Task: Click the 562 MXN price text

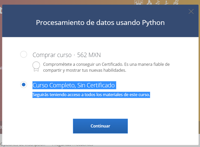Action: [89, 55]
